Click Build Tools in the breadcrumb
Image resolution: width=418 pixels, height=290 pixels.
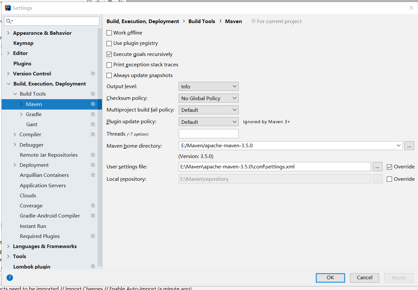tap(202, 21)
